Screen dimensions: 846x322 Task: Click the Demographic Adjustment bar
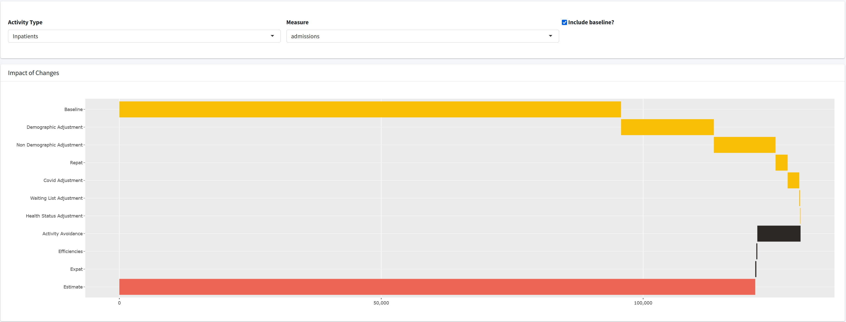pyautogui.click(x=667, y=127)
